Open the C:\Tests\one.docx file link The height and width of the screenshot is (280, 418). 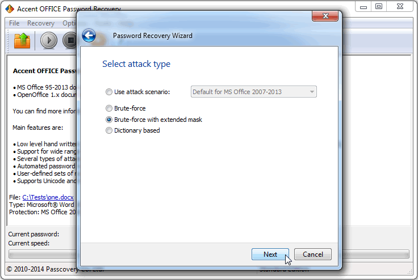48,197
